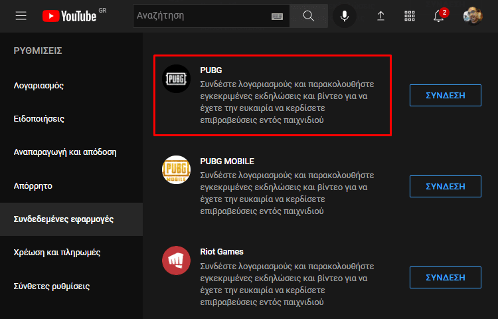Open notifications bell with 2 badge

(440, 15)
